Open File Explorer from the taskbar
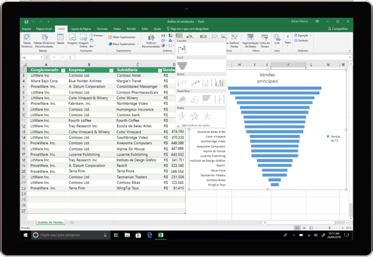The width and height of the screenshot is (373, 257). (127, 235)
